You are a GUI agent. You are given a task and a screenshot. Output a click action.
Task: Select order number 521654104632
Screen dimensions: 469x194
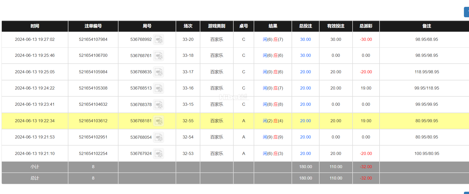coord(93,104)
